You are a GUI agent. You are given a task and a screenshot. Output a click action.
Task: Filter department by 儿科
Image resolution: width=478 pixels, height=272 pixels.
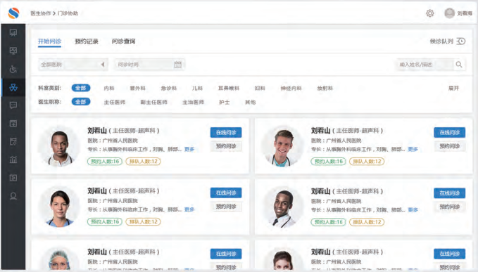click(198, 89)
